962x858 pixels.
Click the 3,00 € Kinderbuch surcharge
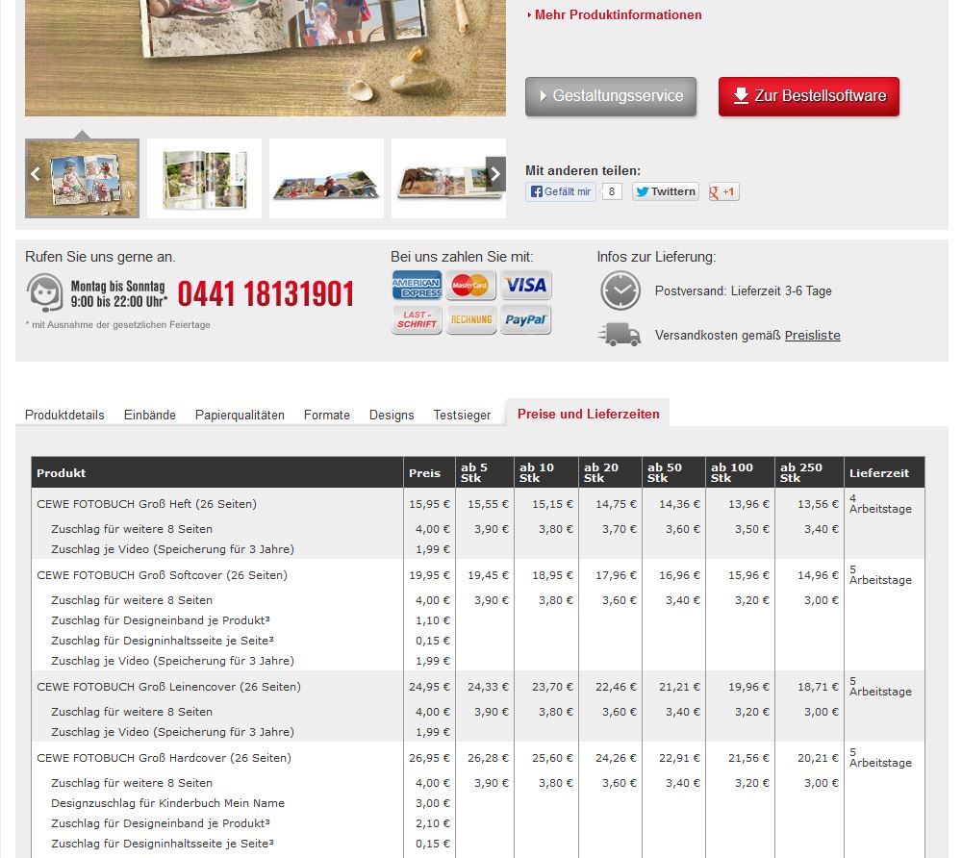pos(433,803)
